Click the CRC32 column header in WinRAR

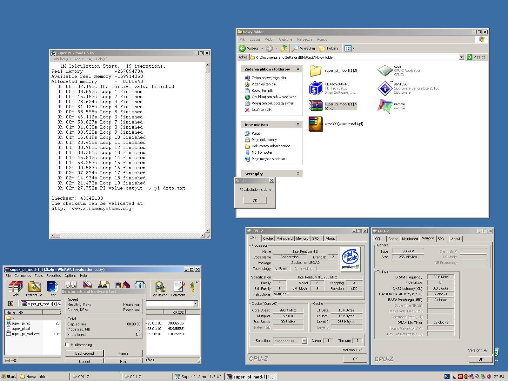pos(175,312)
